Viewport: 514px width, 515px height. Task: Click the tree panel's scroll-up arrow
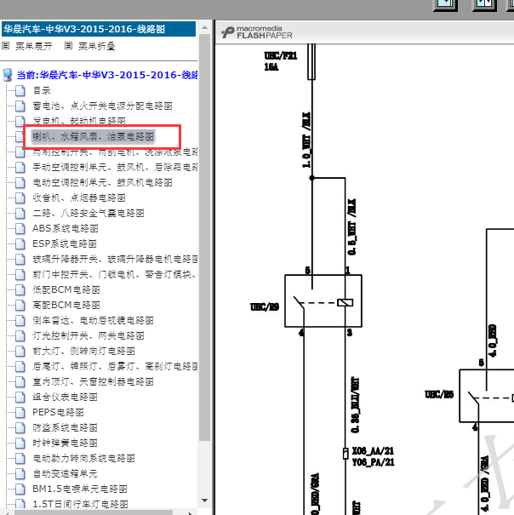pyautogui.click(x=204, y=27)
